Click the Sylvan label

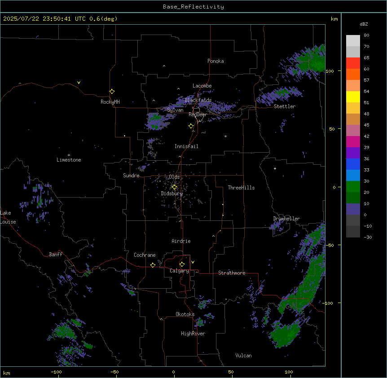coord(175,110)
